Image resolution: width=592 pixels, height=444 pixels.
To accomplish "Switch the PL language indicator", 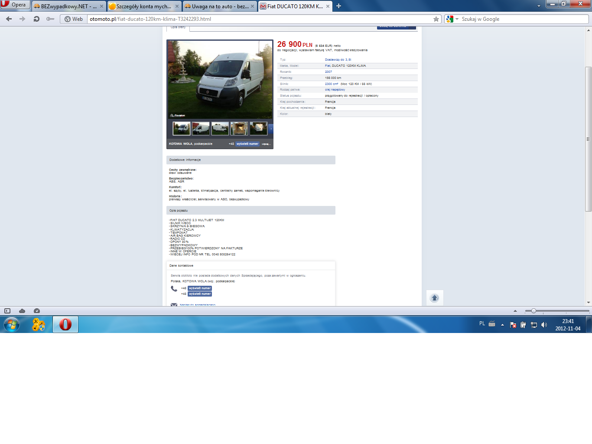I will click(482, 323).
